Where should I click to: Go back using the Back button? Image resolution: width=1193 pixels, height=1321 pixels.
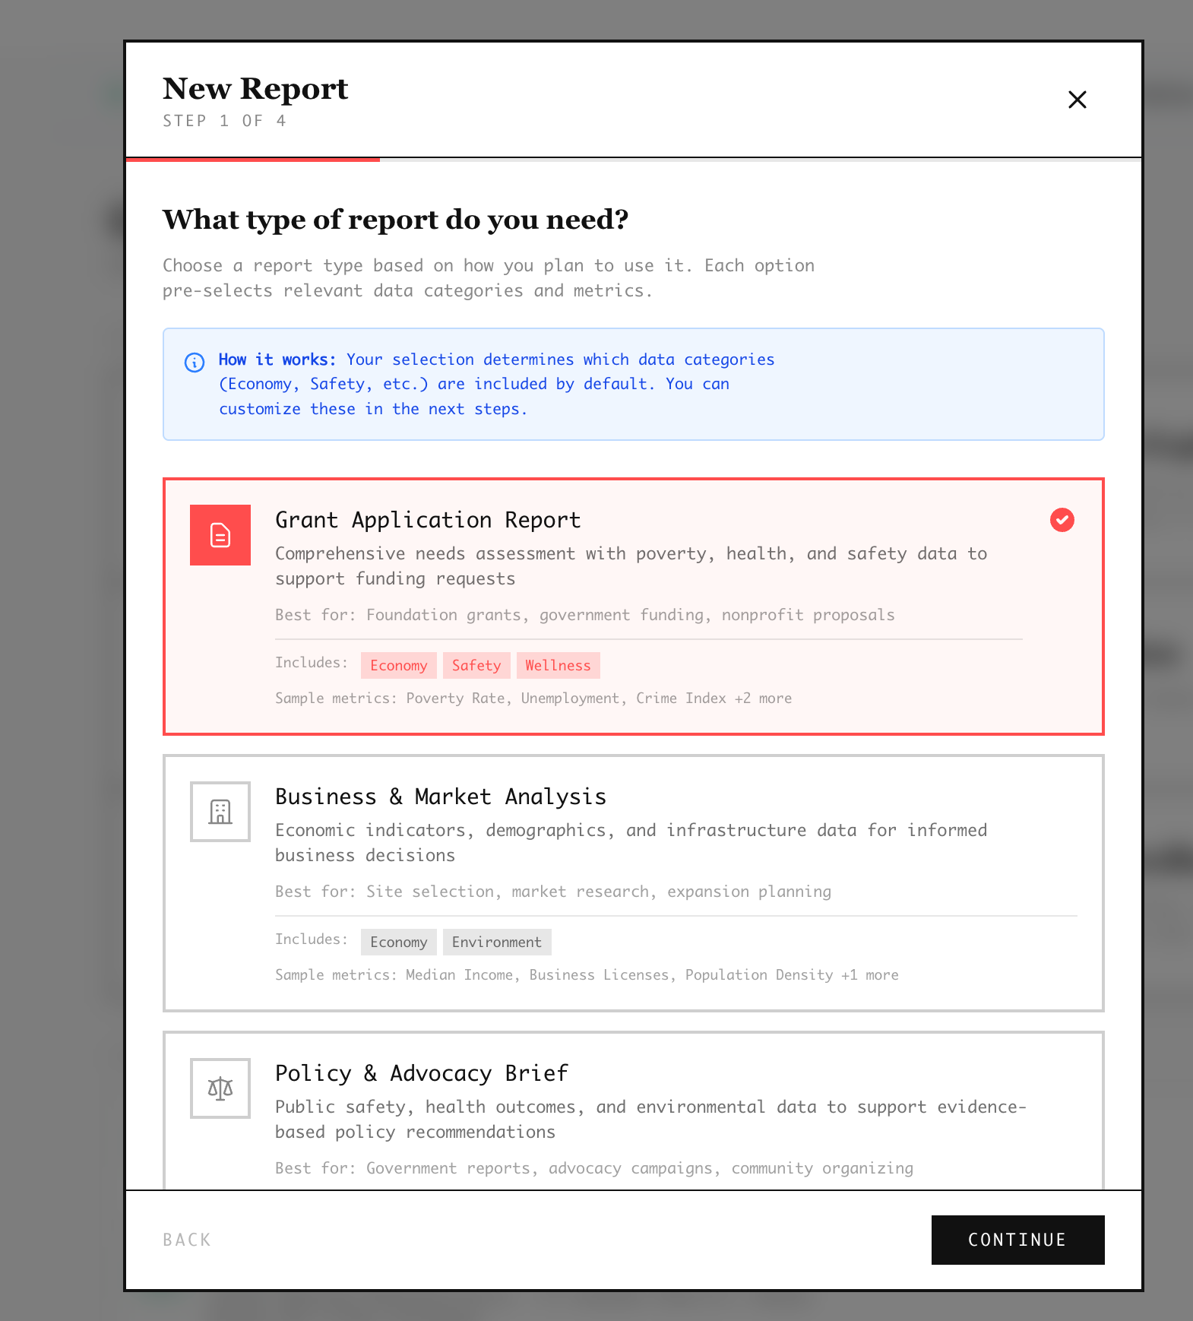click(x=187, y=1240)
